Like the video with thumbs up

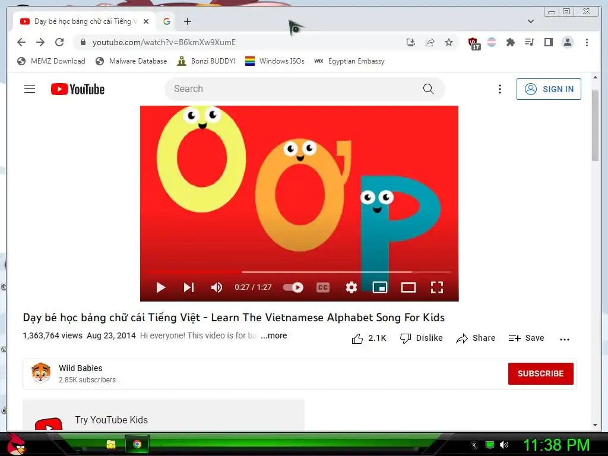[x=369, y=338]
